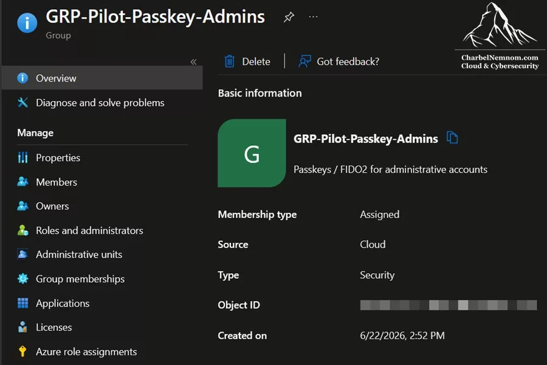The height and width of the screenshot is (365, 547).
Task: Click the Licenses person icon
Action: click(x=22, y=327)
